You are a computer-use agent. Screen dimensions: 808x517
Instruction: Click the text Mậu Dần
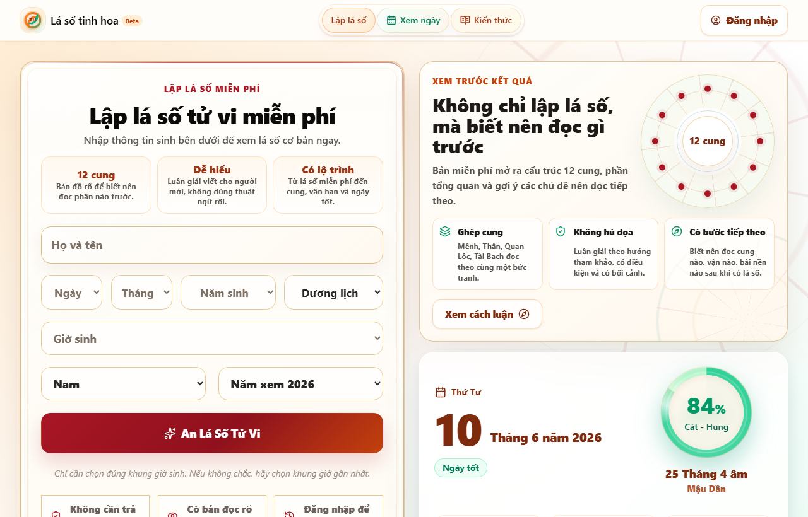[x=706, y=489]
